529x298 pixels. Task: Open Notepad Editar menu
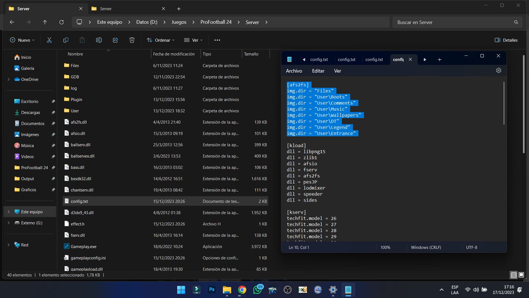pyautogui.click(x=318, y=71)
